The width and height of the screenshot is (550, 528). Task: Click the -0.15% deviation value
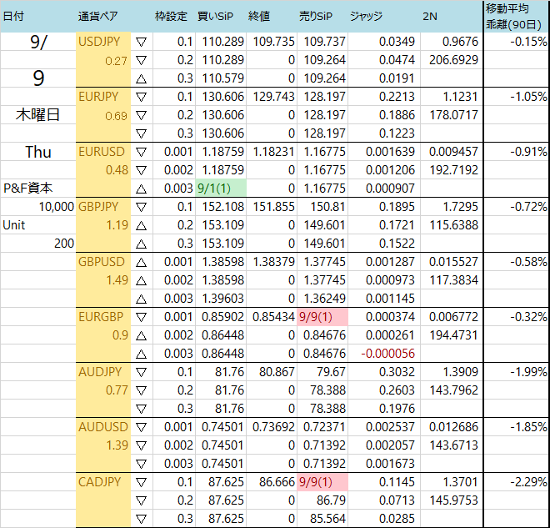(528, 42)
